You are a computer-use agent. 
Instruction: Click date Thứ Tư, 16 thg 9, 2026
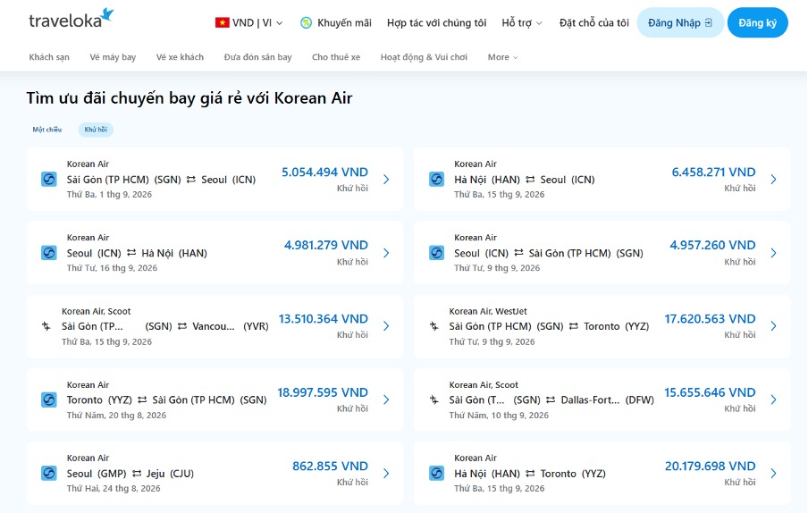pyautogui.click(x=112, y=268)
